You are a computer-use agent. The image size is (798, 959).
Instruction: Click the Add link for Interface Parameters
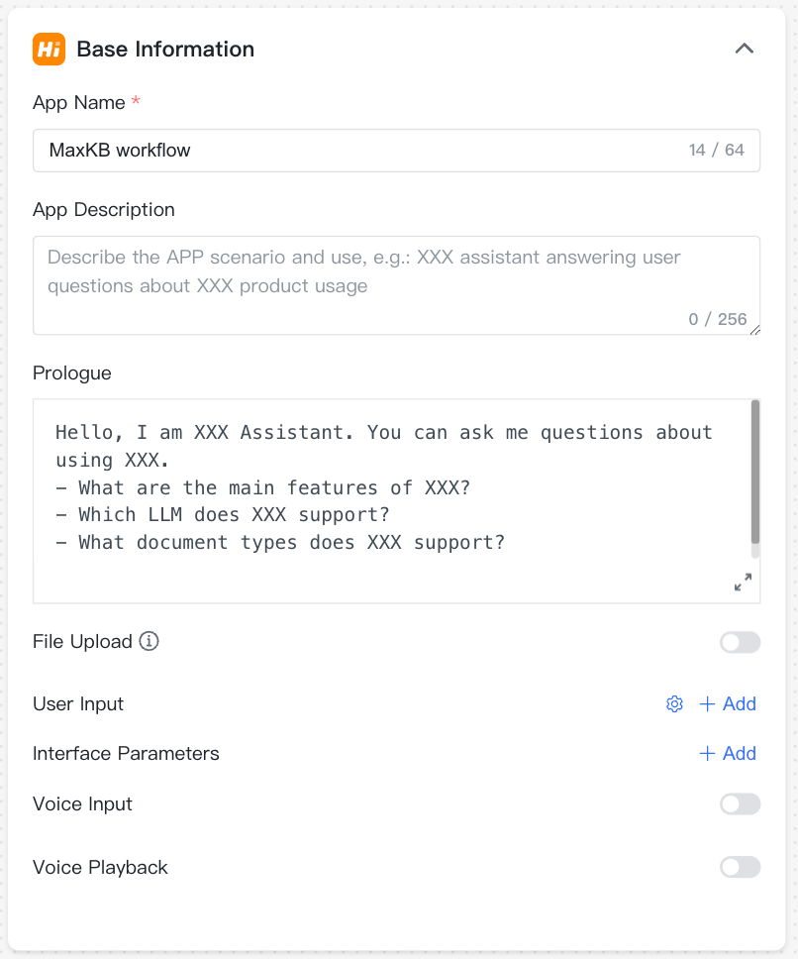coord(740,754)
